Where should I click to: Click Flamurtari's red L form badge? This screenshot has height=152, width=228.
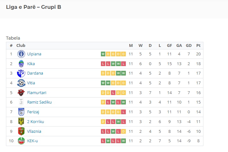tap(113, 93)
